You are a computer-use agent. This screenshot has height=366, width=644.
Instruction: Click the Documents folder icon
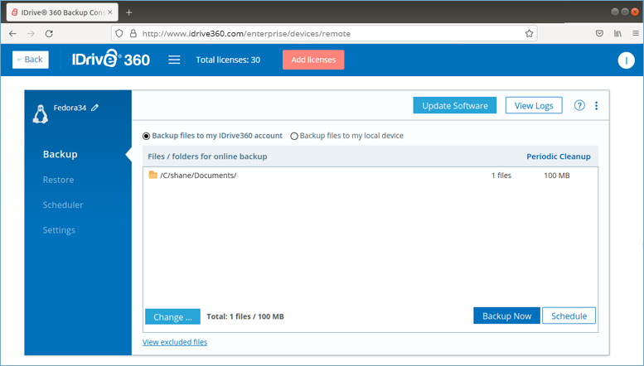(x=153, y=176)
